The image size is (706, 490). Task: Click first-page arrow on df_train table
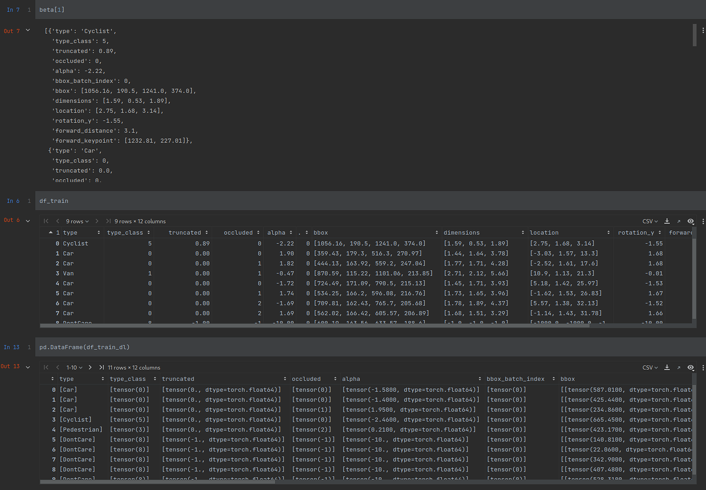point(46,220)
